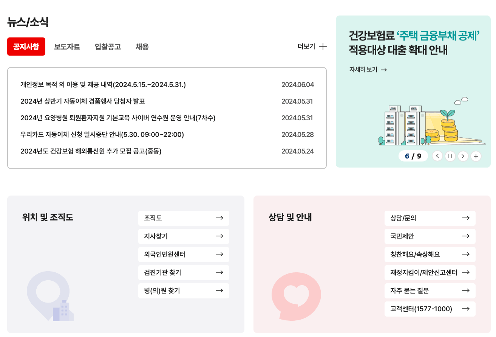Click the 지사찾기 arrow icon

[x=219, y=236]
